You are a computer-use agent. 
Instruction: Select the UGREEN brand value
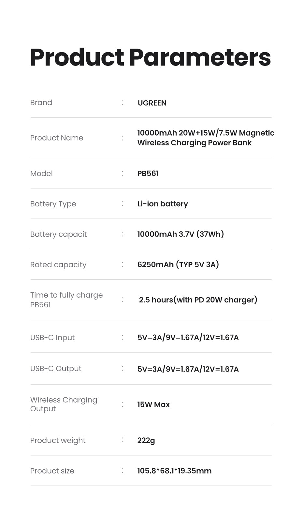pyautogui.click(x=152, y=103)
